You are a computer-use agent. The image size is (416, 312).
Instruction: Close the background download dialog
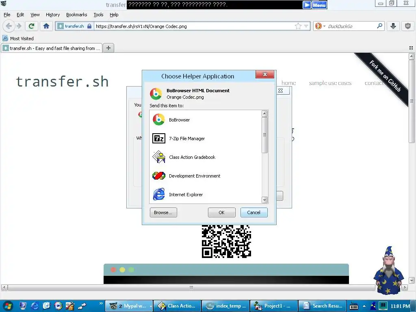pyautogui.click(x=280, y=91)
